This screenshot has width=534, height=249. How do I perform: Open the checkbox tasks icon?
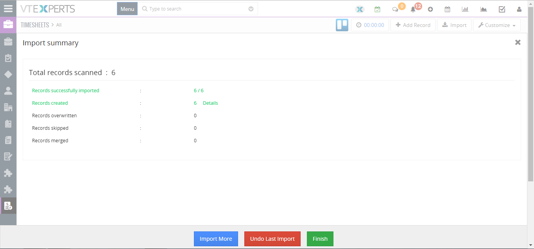[502, 9]
